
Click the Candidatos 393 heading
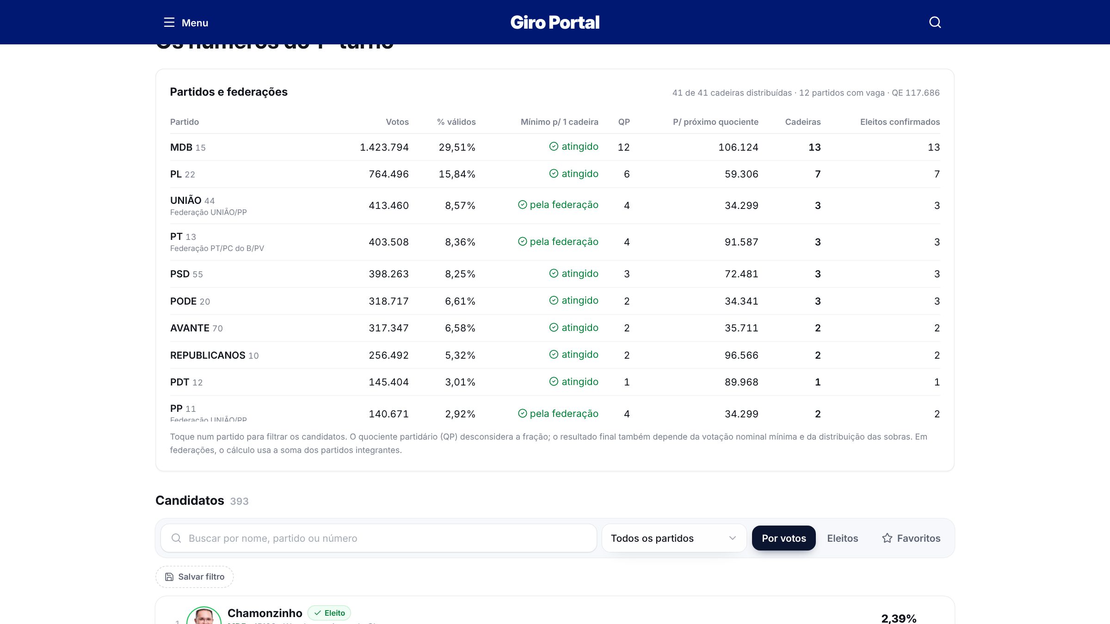coord(202,501)
